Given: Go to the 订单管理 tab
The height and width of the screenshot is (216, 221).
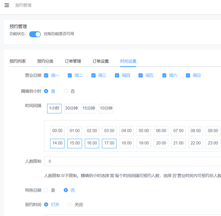Looking at the screenshot, I should point(73,61).
